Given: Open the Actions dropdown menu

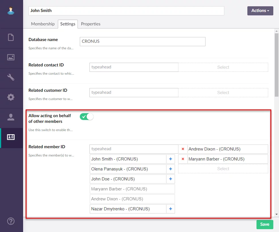Looking at the screenshot, I should [x=260, y=11].
